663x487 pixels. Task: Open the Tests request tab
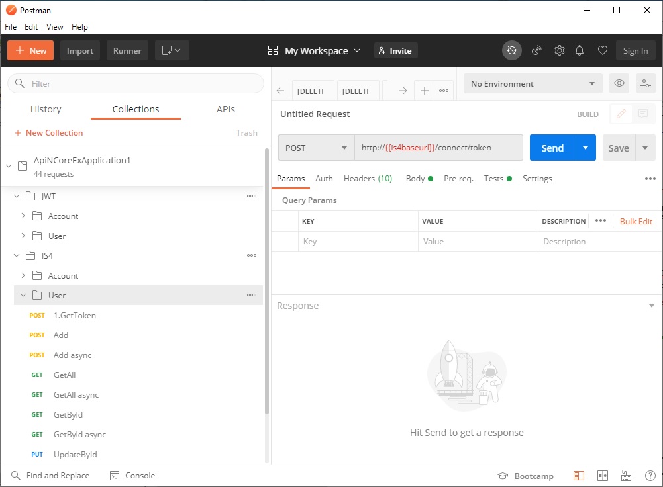coord(497,179)
